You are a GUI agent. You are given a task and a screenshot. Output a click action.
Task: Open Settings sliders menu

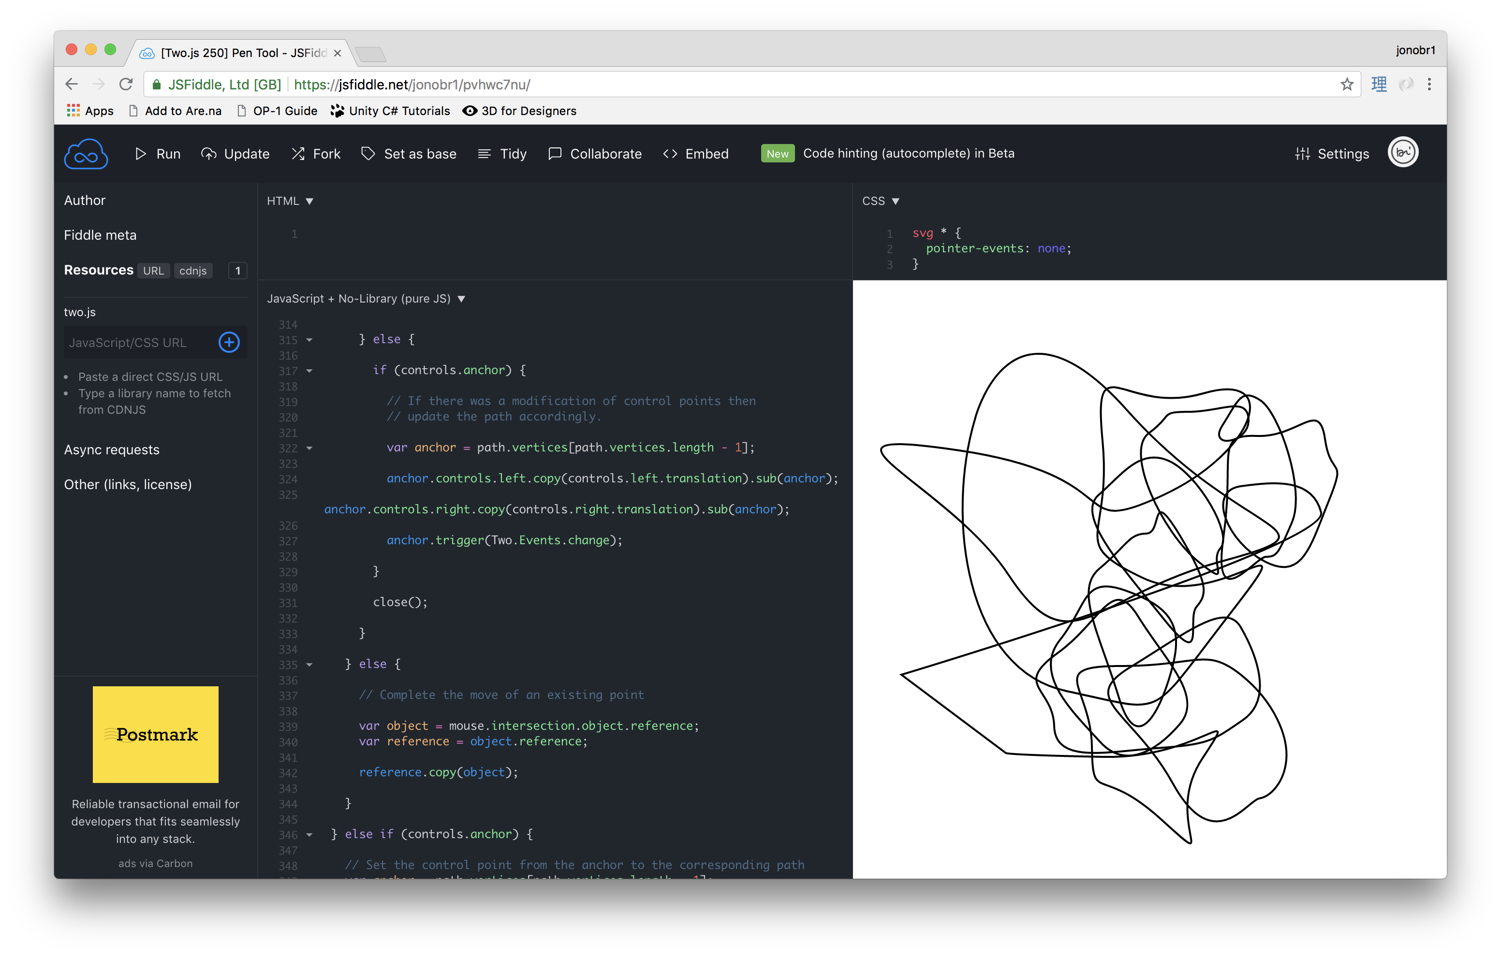(x=1331, y=154)
